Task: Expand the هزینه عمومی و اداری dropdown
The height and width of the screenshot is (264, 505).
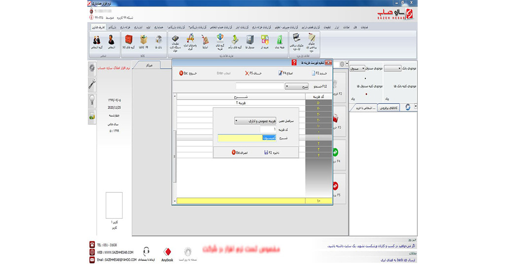Action: (236, 120)
